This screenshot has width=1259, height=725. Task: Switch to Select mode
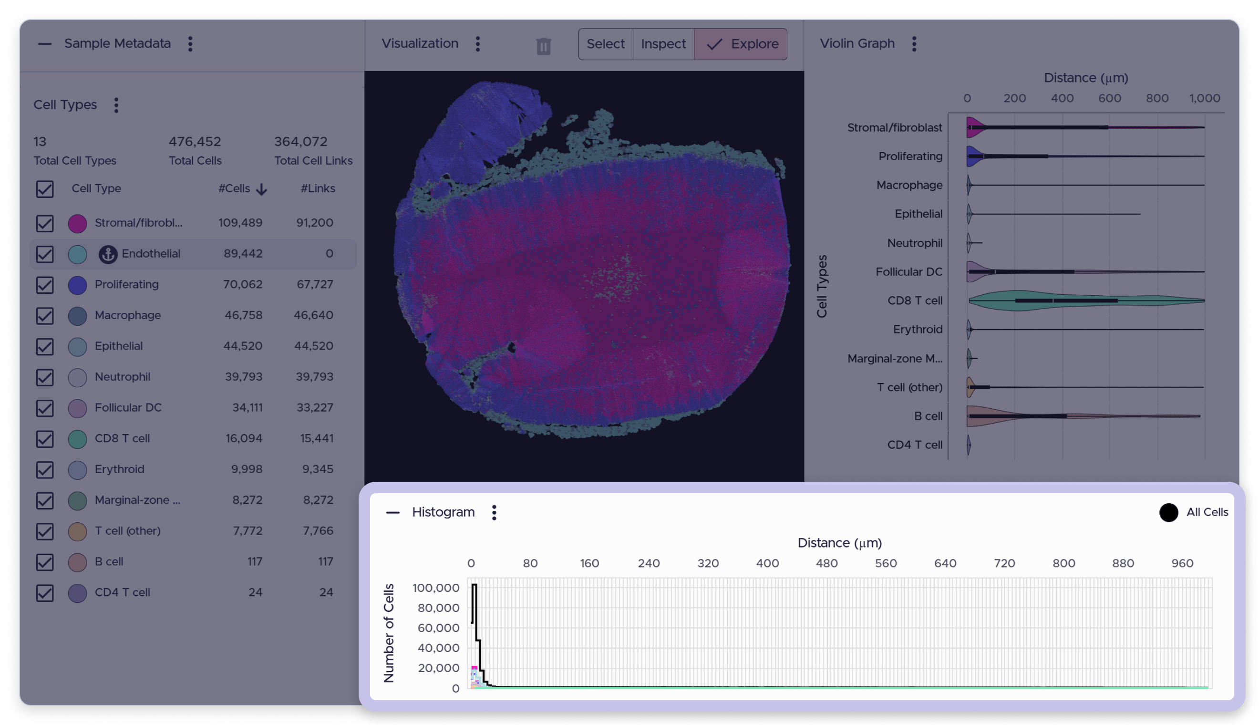605,44
